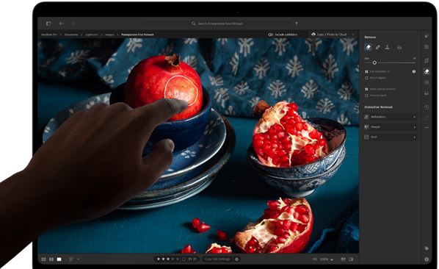Viewport: 439px width, 269px height.
Task: Go back with the left arrow
Action: [62, 24]
